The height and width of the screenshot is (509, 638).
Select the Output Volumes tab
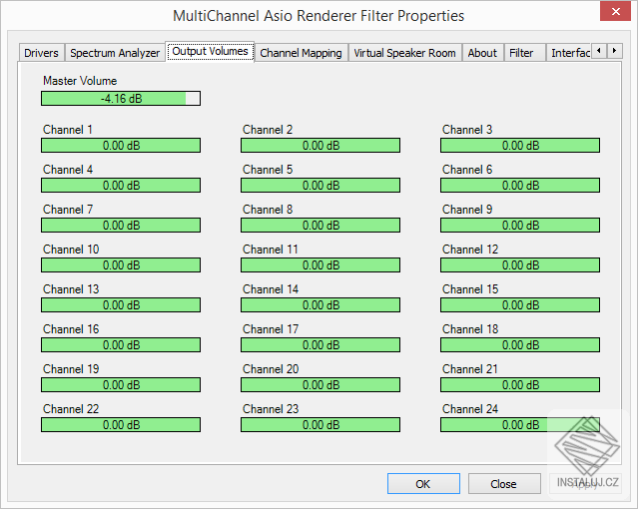210,51
